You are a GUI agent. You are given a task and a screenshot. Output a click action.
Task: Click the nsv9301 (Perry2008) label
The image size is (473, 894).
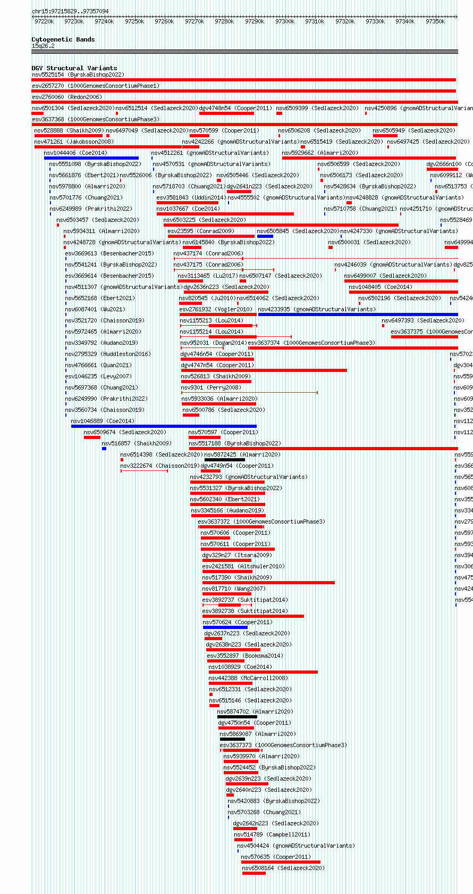click(x=211, y=387)
